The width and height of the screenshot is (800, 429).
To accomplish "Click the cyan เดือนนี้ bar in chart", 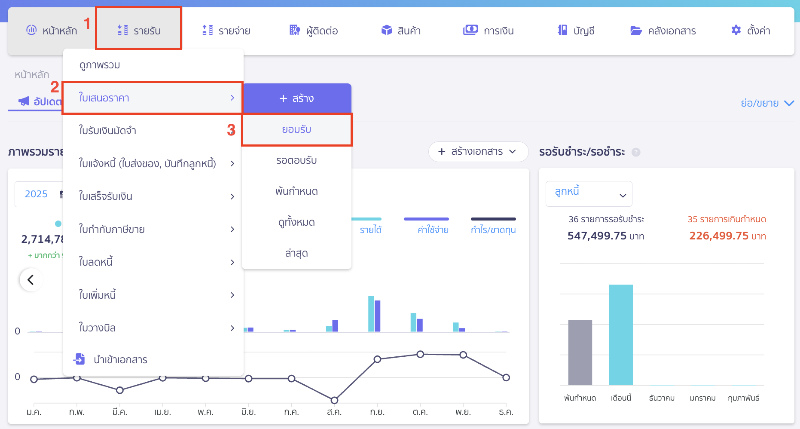I will coord(620,334).
